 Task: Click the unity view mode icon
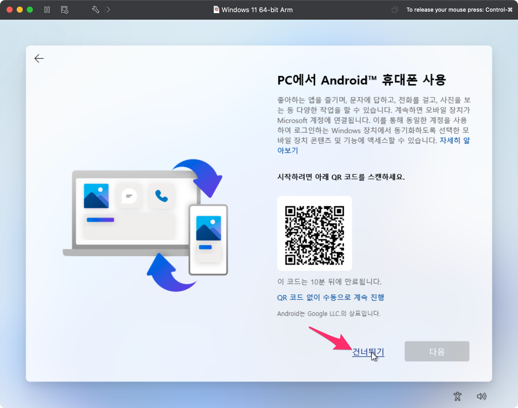point(395,10)
